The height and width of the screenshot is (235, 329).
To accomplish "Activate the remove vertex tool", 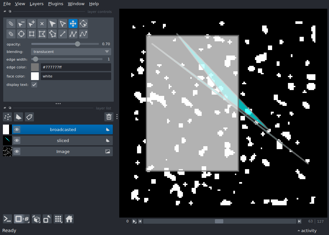I will 21,24.
